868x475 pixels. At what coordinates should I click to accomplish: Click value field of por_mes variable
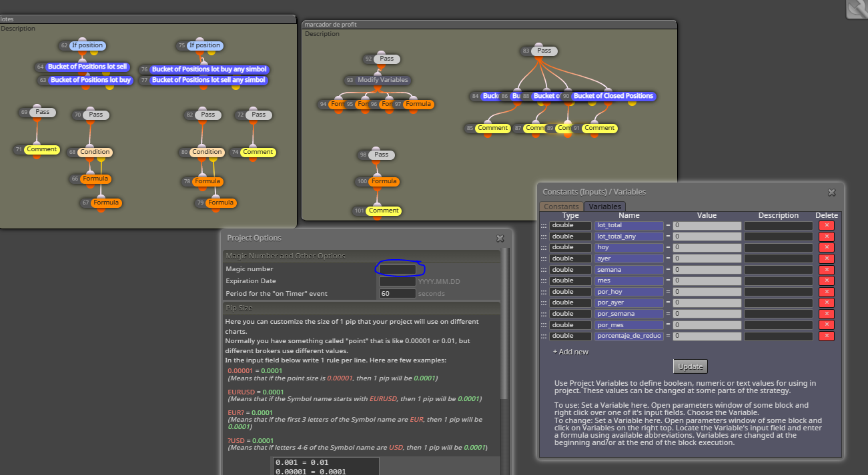coord(707,325)
